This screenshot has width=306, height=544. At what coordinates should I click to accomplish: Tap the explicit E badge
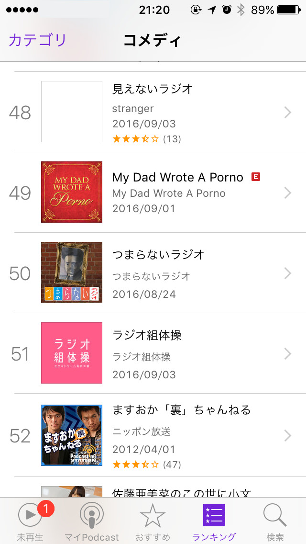pyautogui.click(x=256, y=177)
